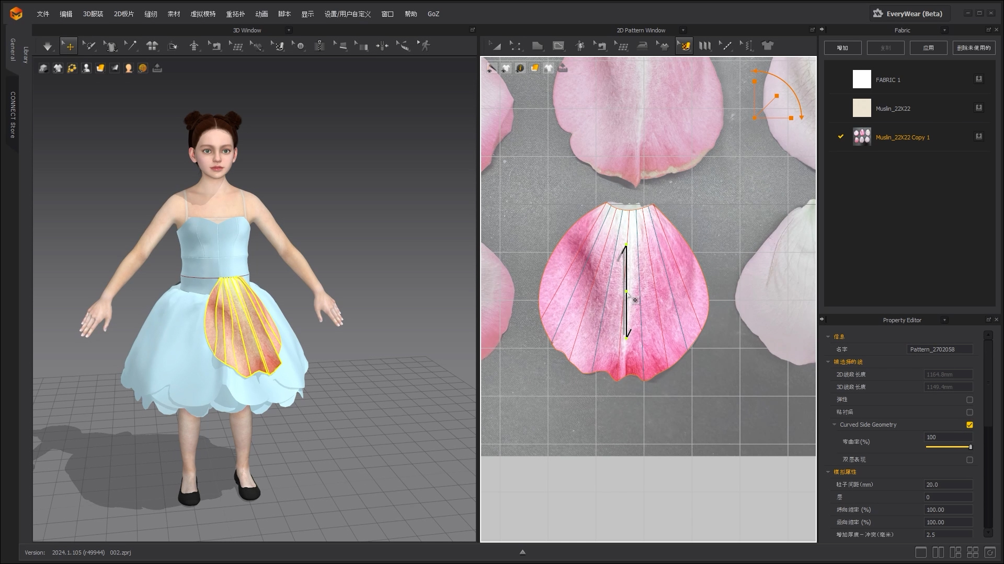Uncheck the Curved Side Geometry option

970,425
